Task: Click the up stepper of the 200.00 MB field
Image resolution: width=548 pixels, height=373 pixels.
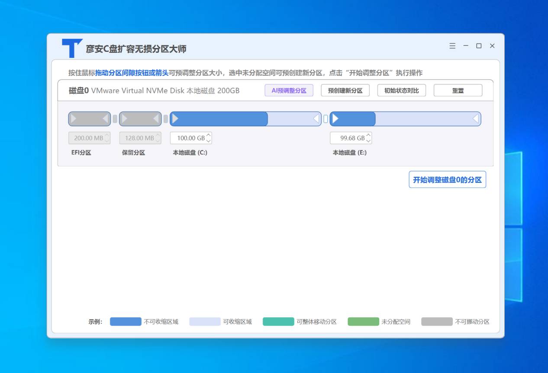Action: coord(107,135)
